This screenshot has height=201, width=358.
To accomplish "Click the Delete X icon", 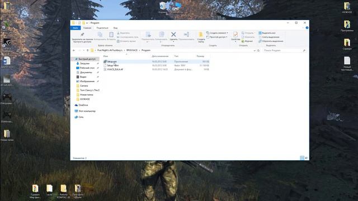I will tap(173, 35).
